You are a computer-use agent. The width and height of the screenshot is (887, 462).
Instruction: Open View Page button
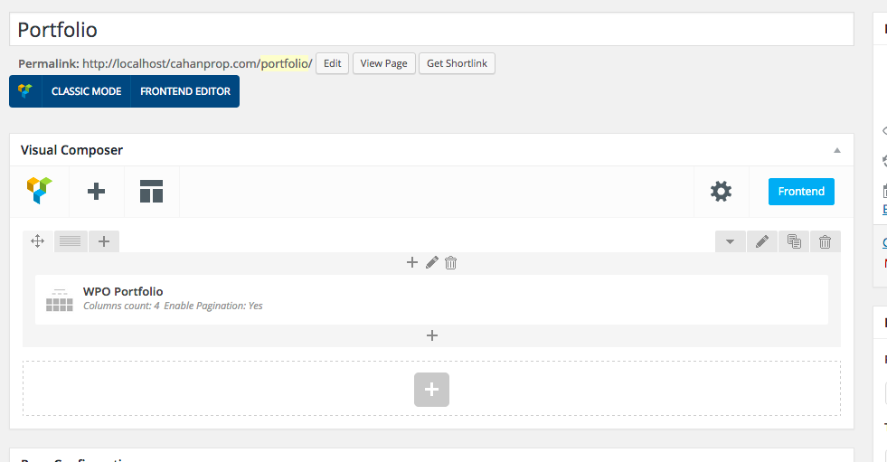383,63
